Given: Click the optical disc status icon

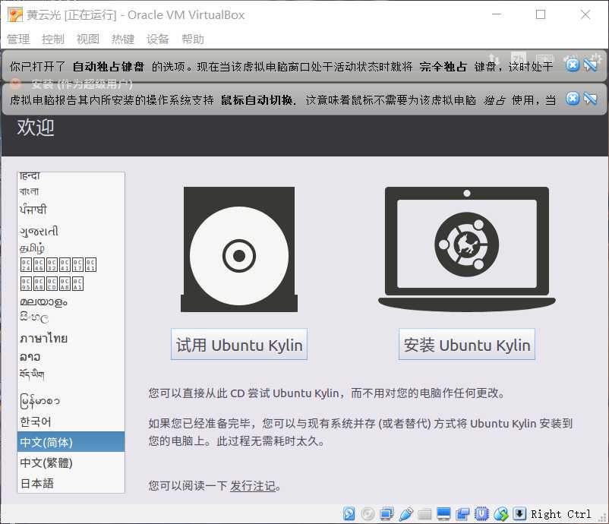Looking at the screenshot, I should click(368, 514).
